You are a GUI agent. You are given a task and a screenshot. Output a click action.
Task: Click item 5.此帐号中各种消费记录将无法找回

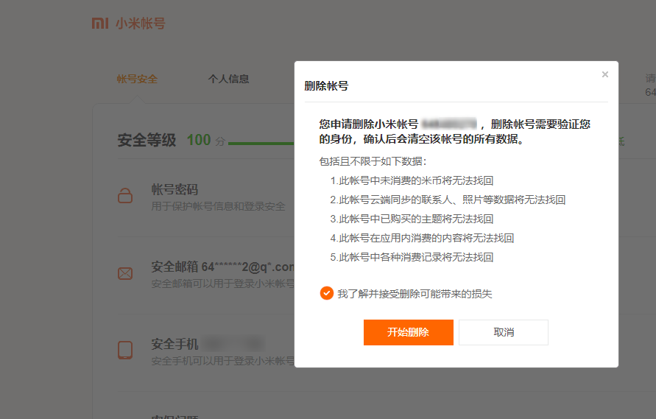412,257
